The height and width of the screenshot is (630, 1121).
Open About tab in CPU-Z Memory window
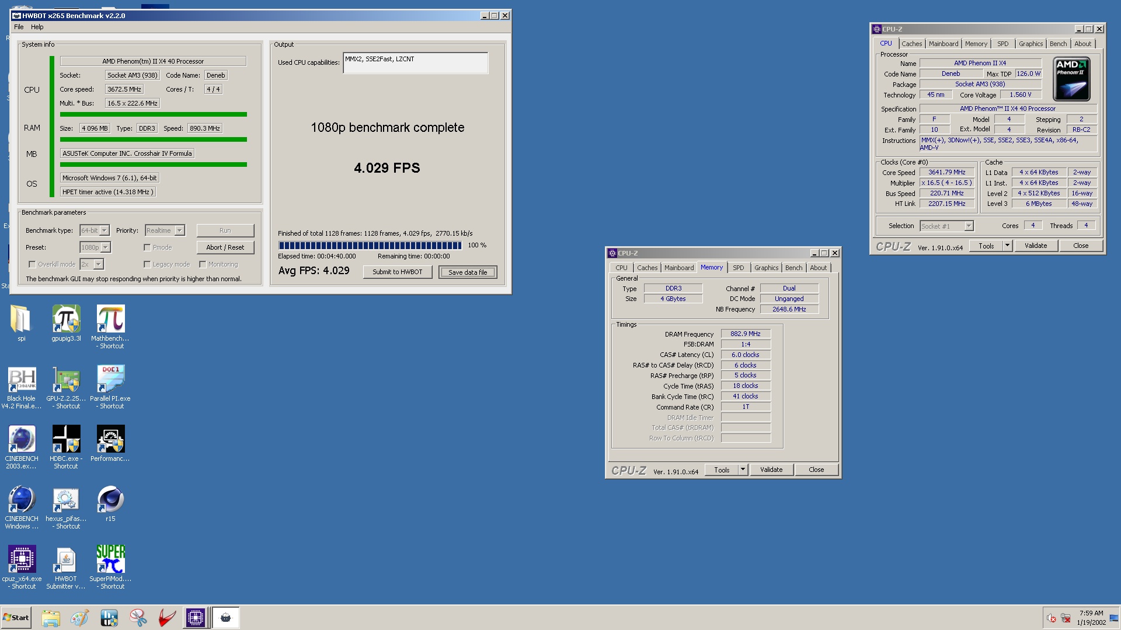[818, 268]
